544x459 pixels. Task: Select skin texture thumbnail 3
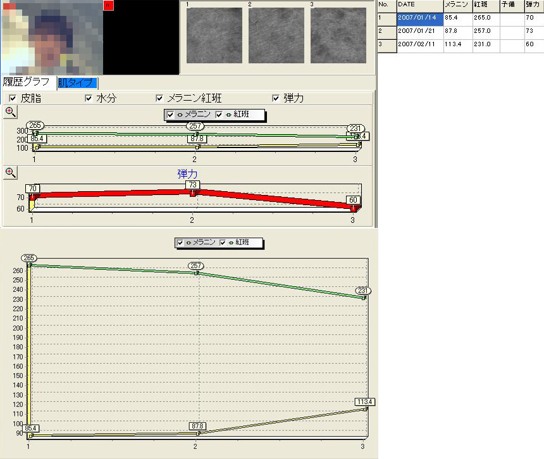click(338, 35)
